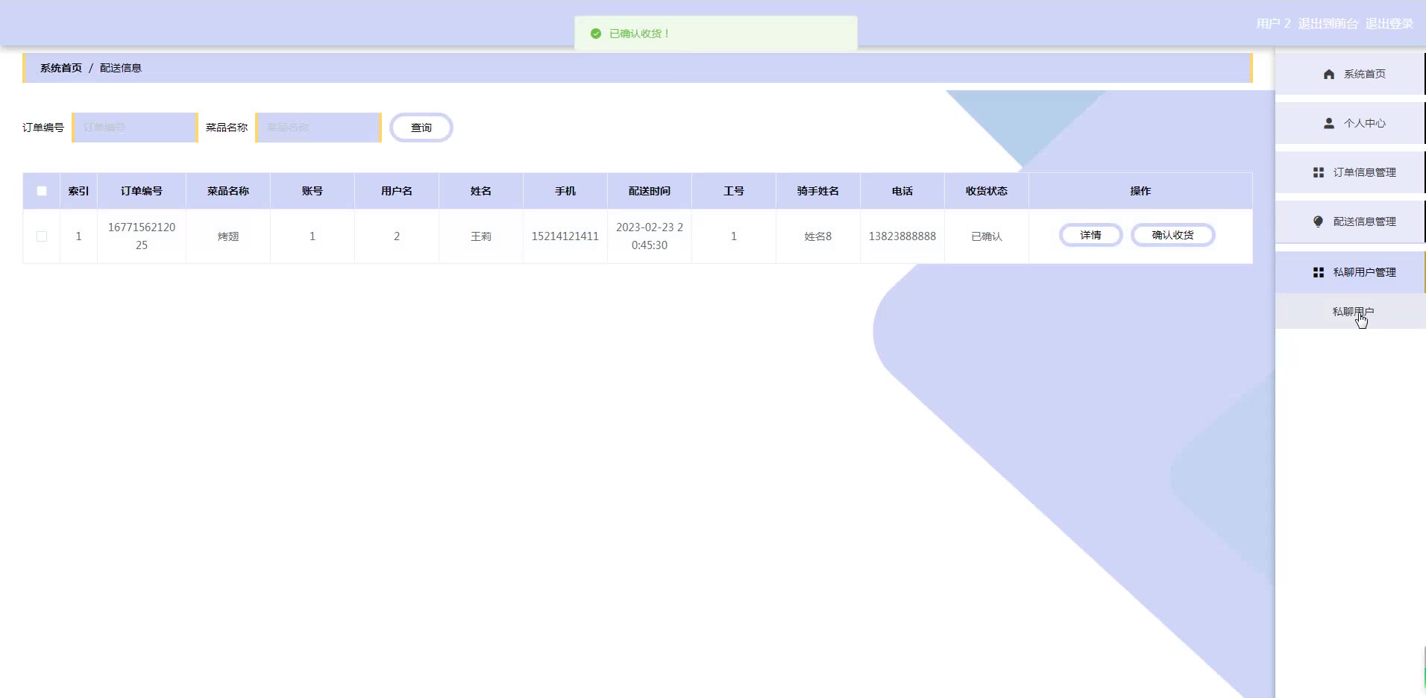
Task: Open 详情 for the 烤翅 order
Action: pos(1090,235)
